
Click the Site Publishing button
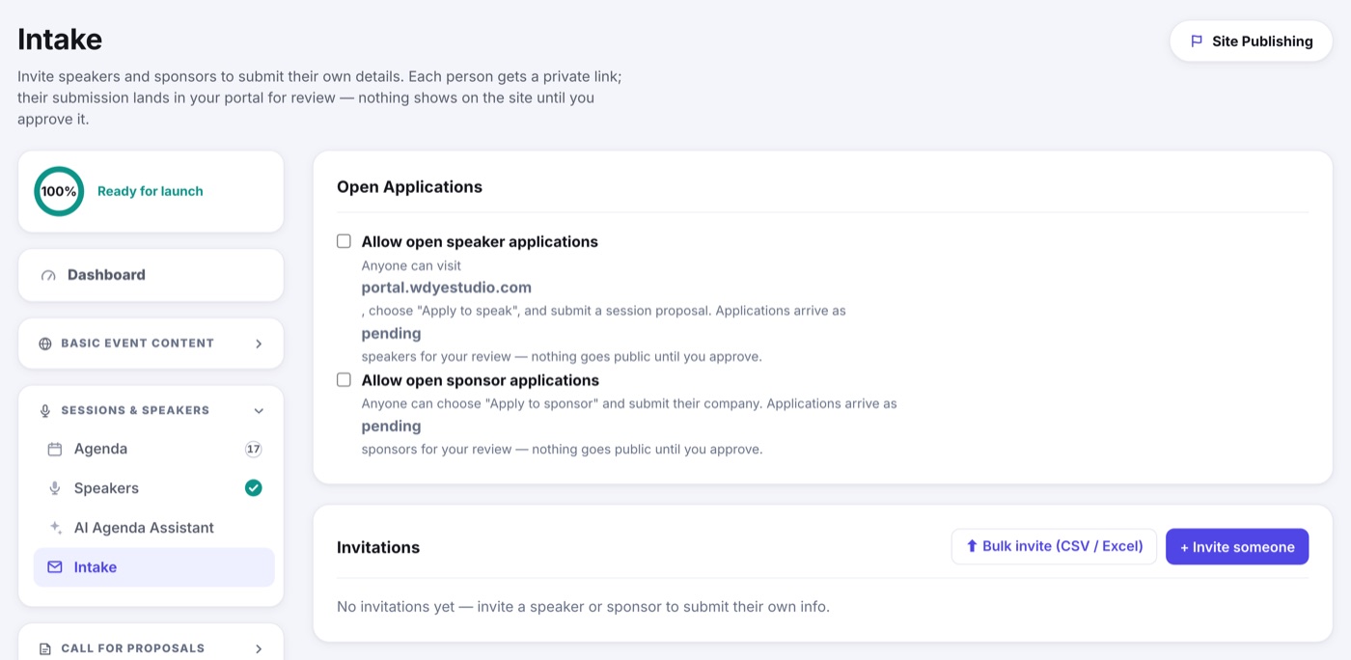point(1251,41)
